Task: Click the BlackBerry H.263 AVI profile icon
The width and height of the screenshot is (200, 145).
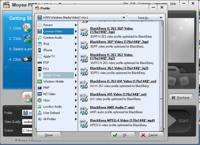Action: coord(84,84)
